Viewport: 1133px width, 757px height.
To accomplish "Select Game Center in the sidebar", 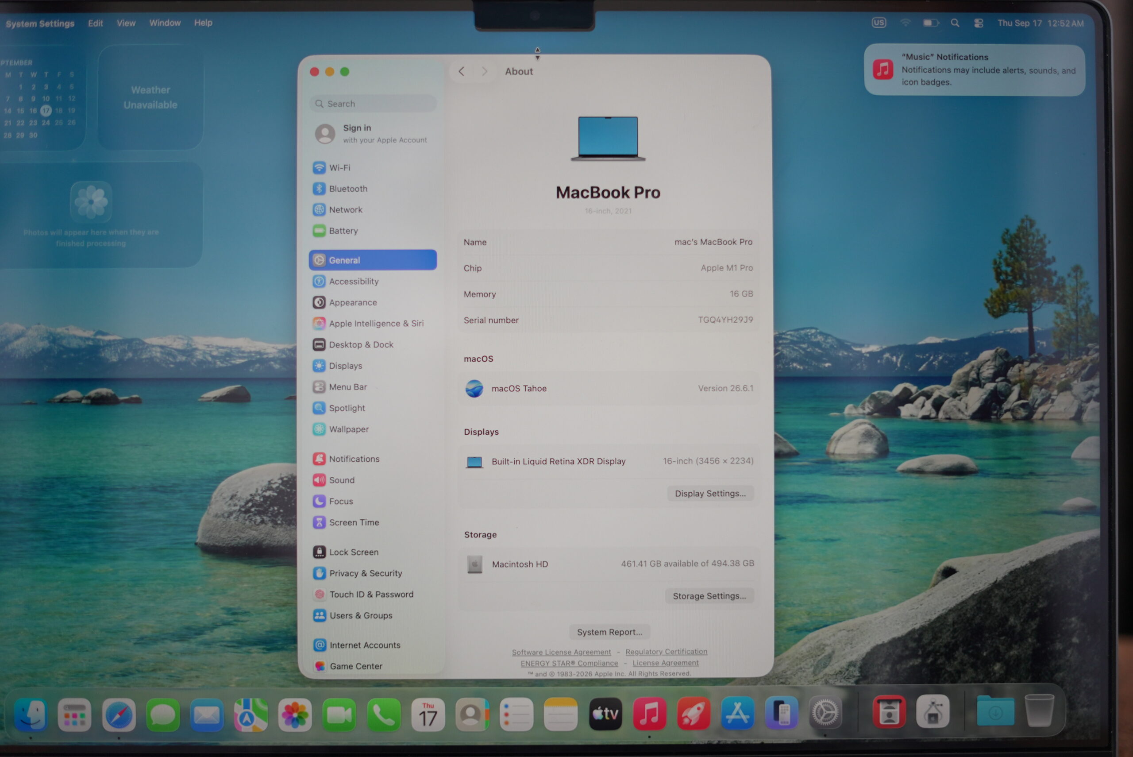I will pos(373,666).
